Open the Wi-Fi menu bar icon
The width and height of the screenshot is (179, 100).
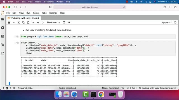pos(141,2)
